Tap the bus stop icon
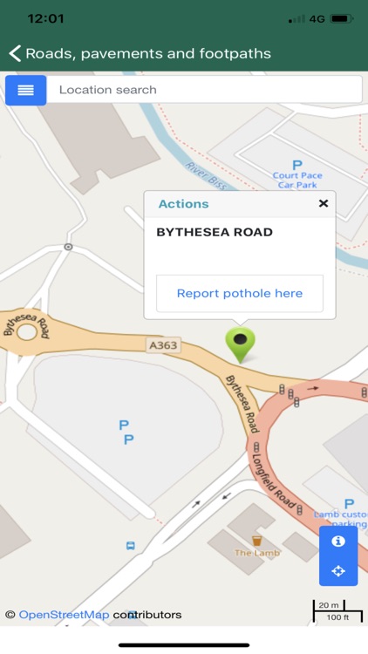The width and height of the screenshot is (368, 654). point(131,545)
